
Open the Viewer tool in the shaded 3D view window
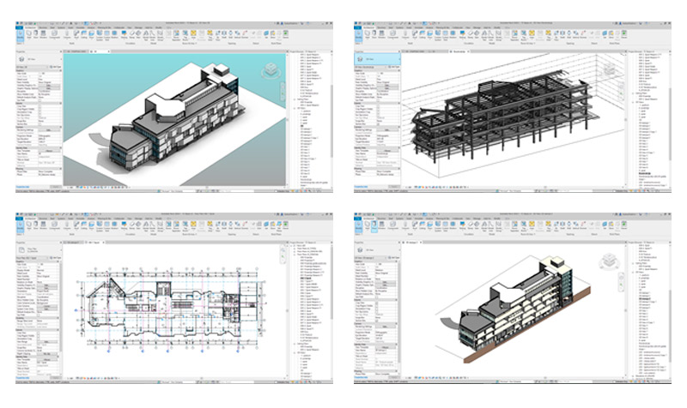point(286,34)
